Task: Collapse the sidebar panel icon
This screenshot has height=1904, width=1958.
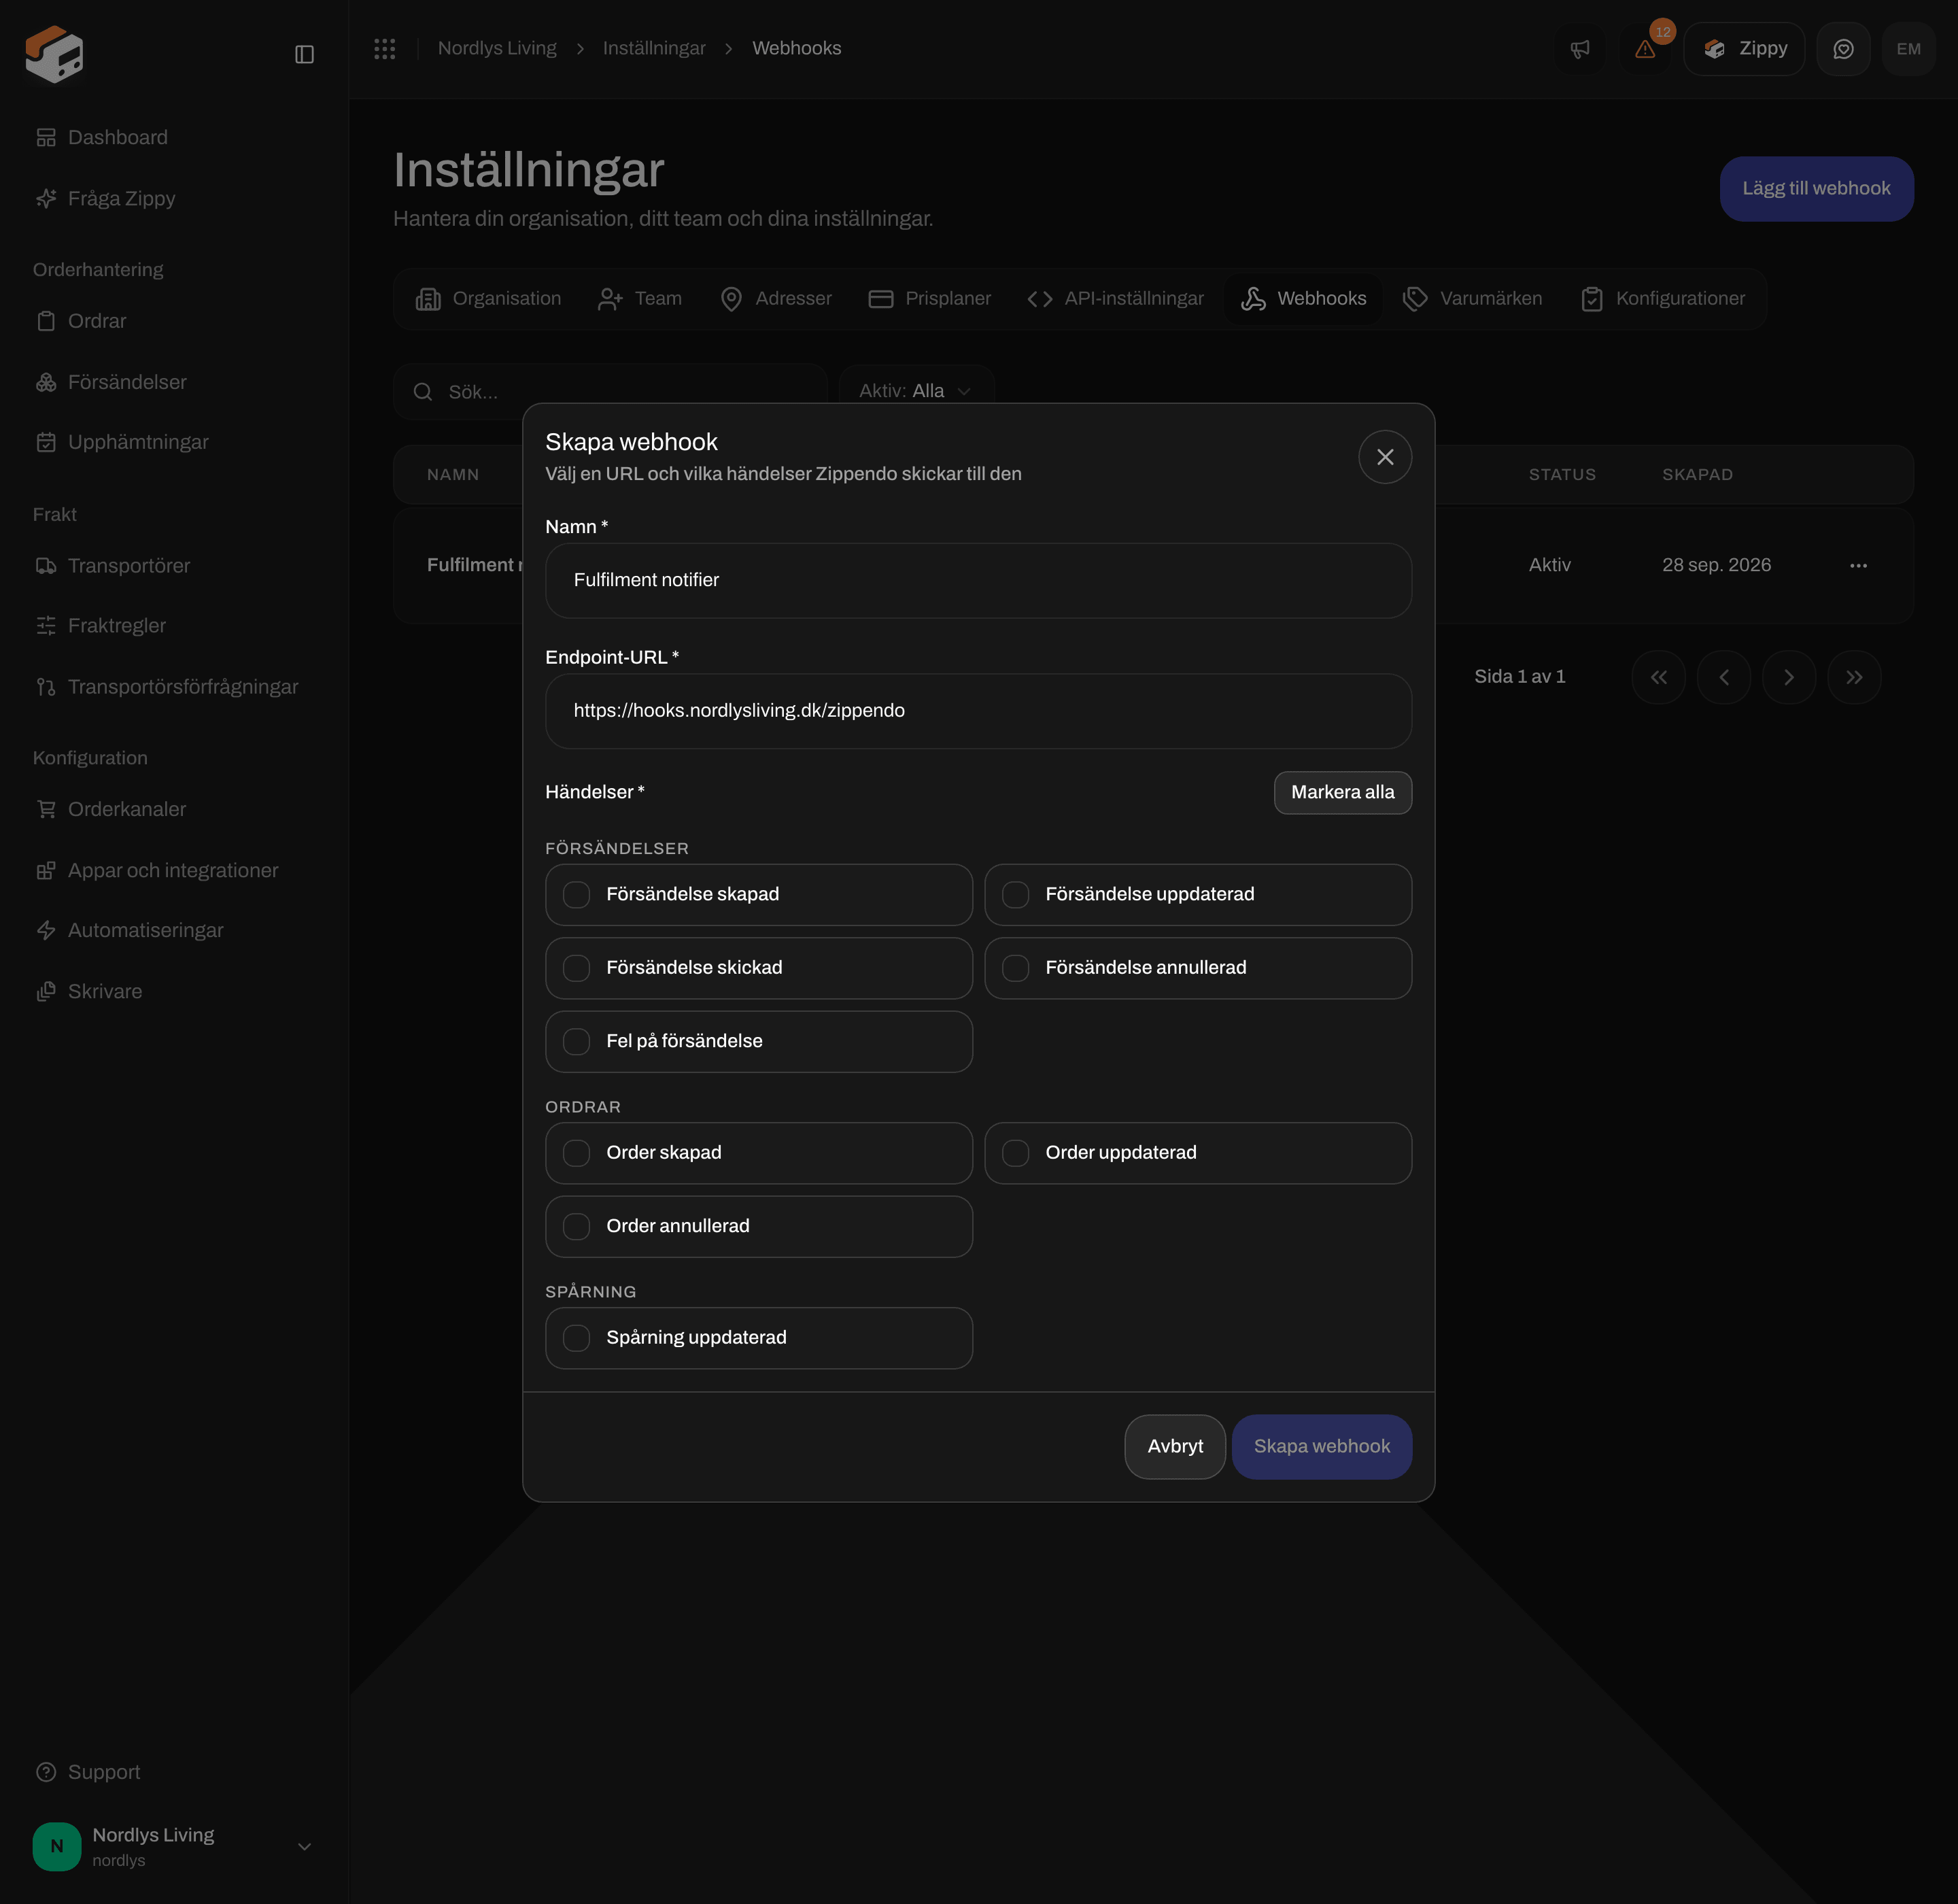Action: coord(305,54)
